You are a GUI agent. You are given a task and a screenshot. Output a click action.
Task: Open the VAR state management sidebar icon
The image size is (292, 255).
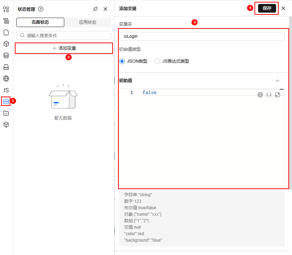click(x=6, y=102)
